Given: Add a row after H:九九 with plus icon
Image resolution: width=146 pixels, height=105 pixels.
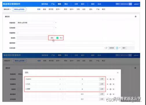Looking at the screenshot, I should 107,84.
